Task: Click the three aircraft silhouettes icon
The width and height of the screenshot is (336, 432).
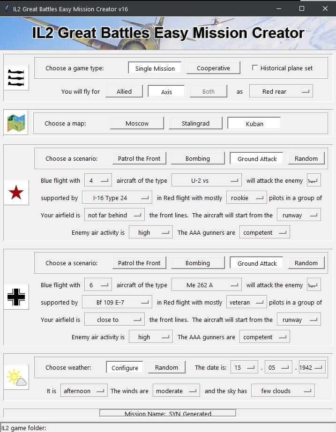Action: [16, 78]
